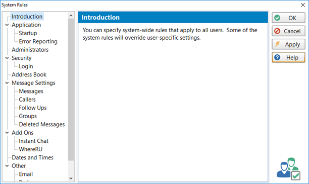309x184 pixels.
Task: Click the system-wide rules description text
Action: coord(170,34)
